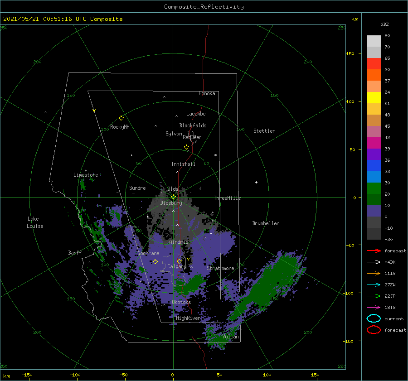
Task: Pick the blue 36-33 dBZ swatch
Action: tap(374, 165)
